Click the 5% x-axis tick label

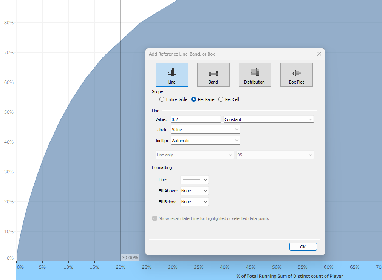42,267
